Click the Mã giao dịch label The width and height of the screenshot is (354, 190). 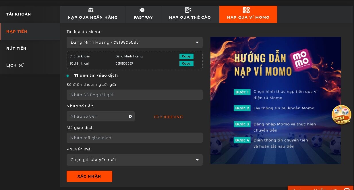[80, 128]
